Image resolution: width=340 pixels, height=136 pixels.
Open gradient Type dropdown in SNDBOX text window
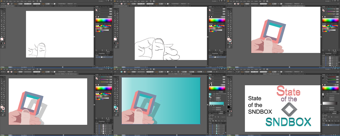pos(334,94)
